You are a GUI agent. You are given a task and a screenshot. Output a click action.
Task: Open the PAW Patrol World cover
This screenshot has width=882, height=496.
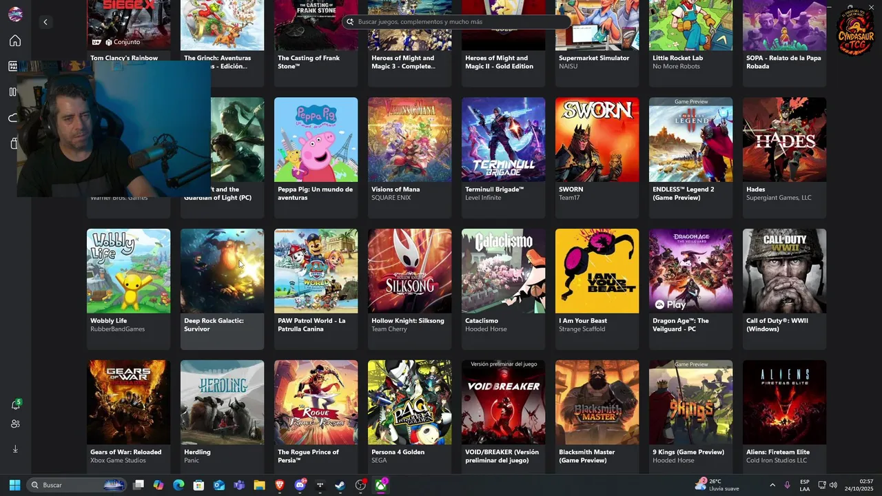(316, 271)
